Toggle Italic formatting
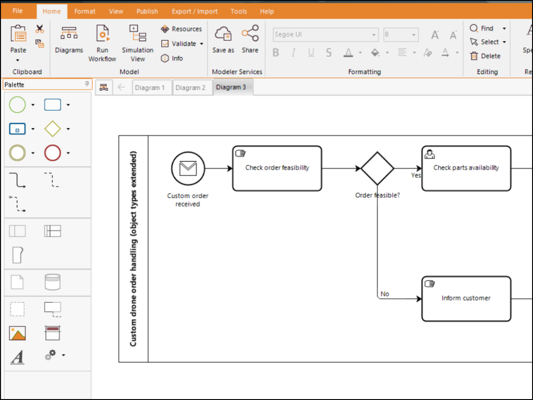The height and width of the screenshot is (400, 533). pyautogui.click(x=293, y=53)
